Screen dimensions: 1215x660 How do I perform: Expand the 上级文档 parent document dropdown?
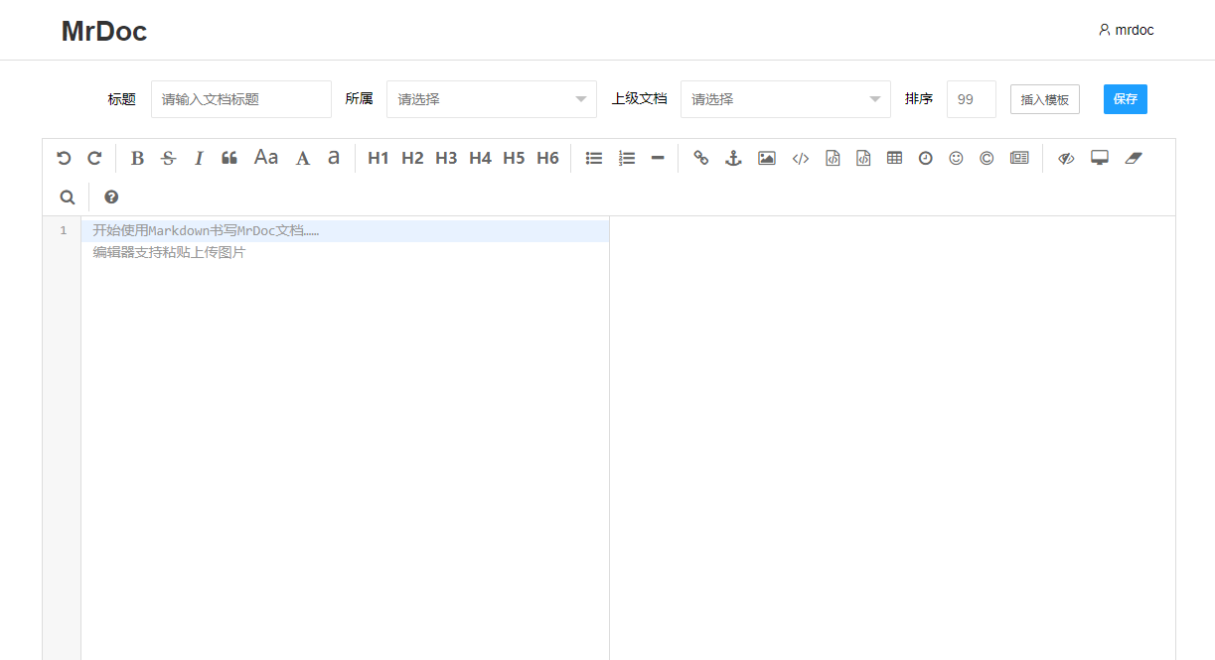[785, 99]
